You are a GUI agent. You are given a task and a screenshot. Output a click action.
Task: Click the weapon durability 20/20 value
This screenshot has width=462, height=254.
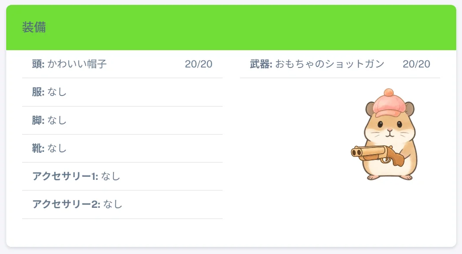[x=416, y=64]
